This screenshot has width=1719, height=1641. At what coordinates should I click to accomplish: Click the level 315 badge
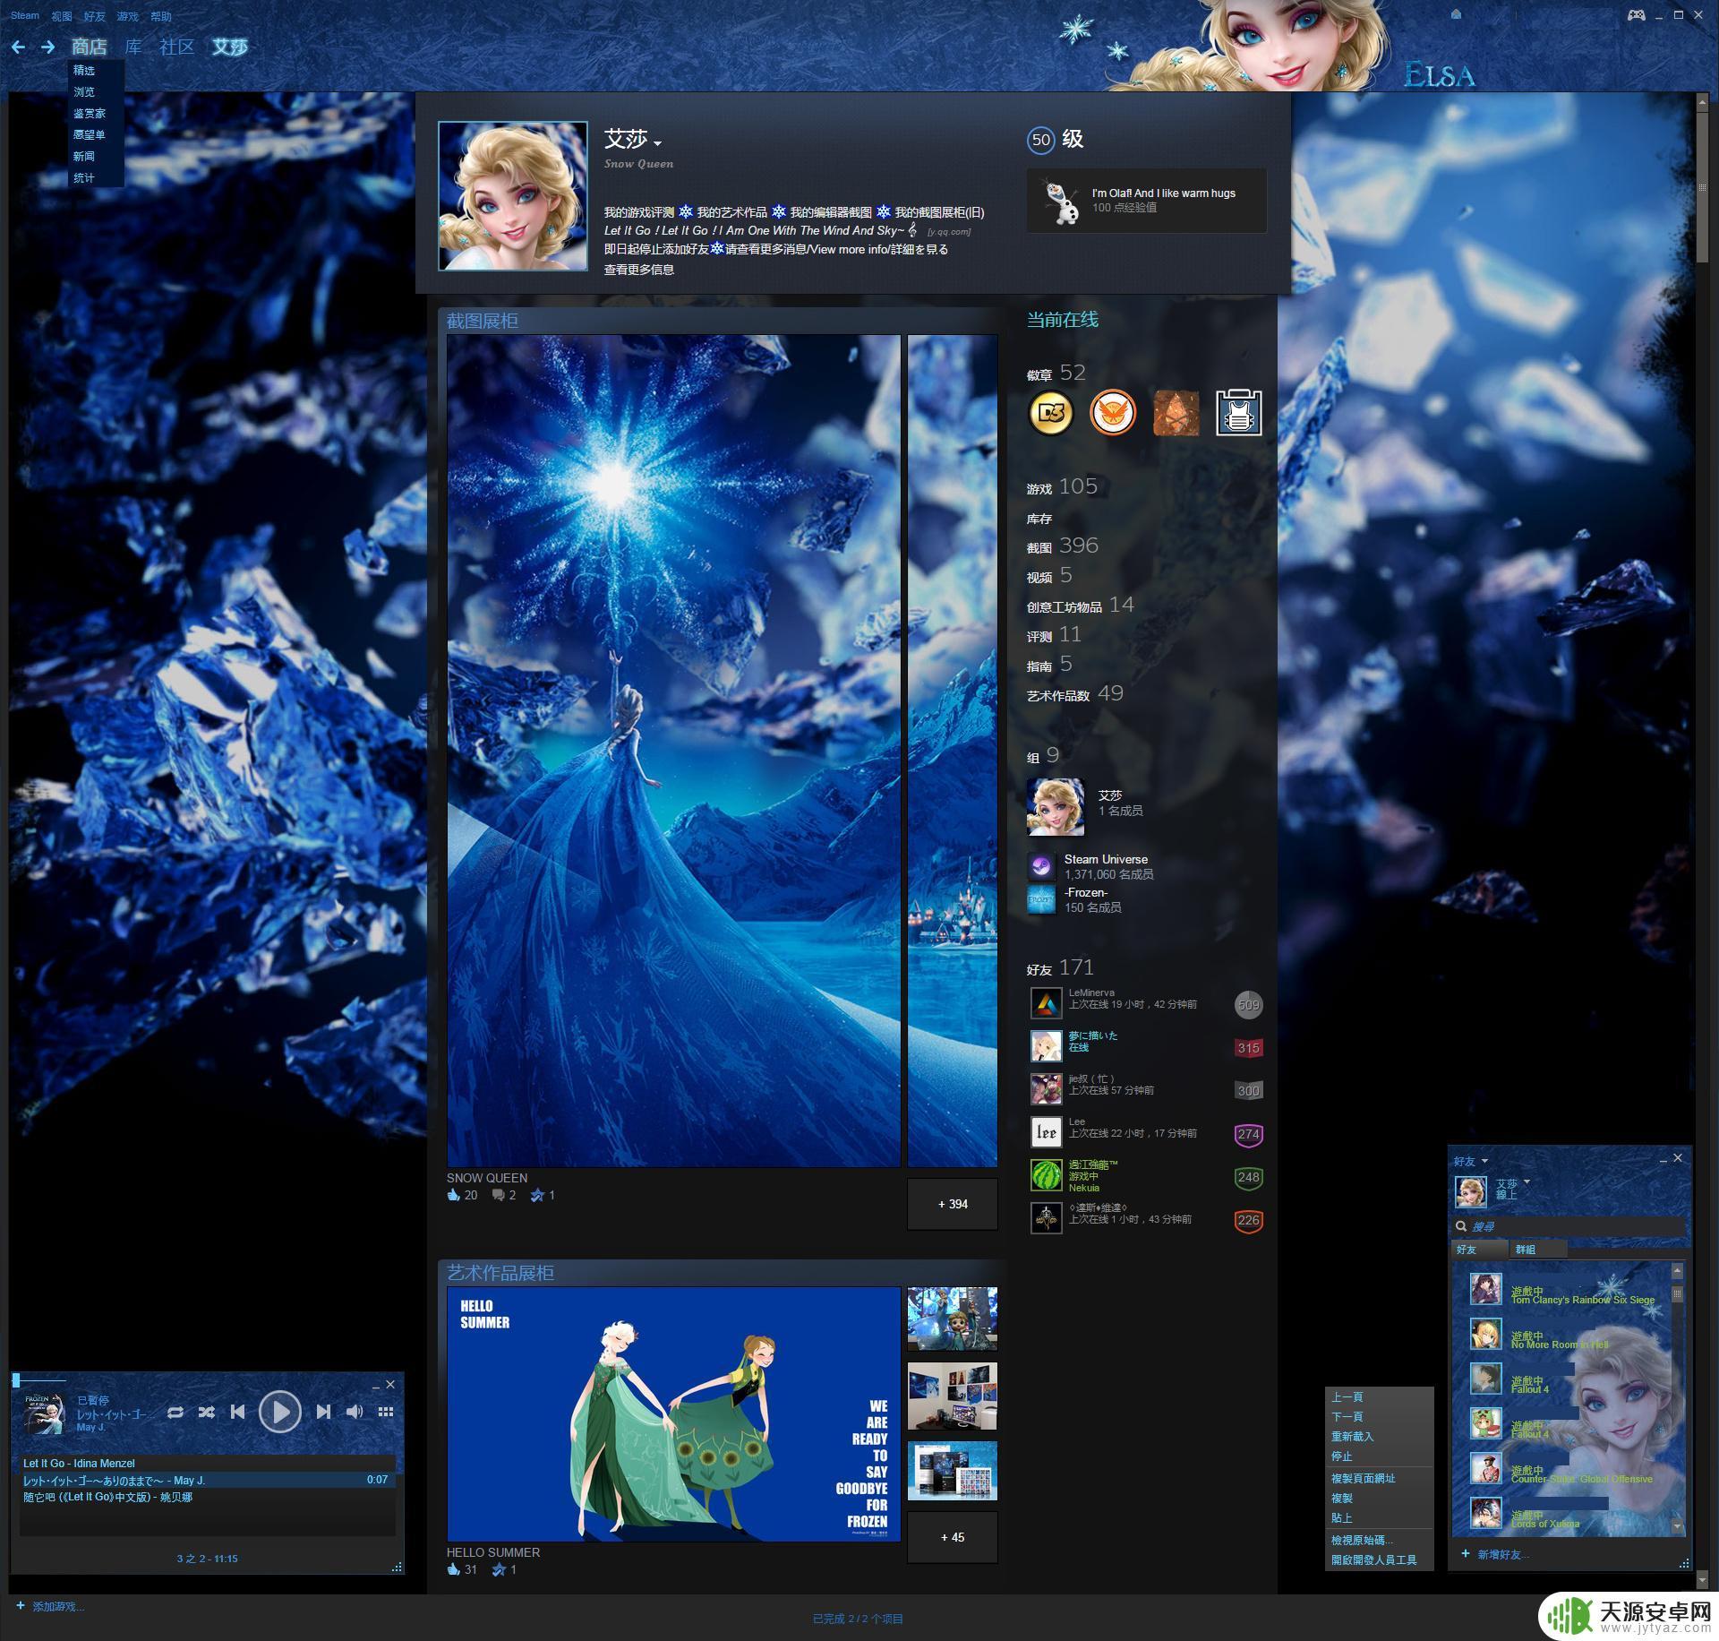(x=1248, y=1047)
